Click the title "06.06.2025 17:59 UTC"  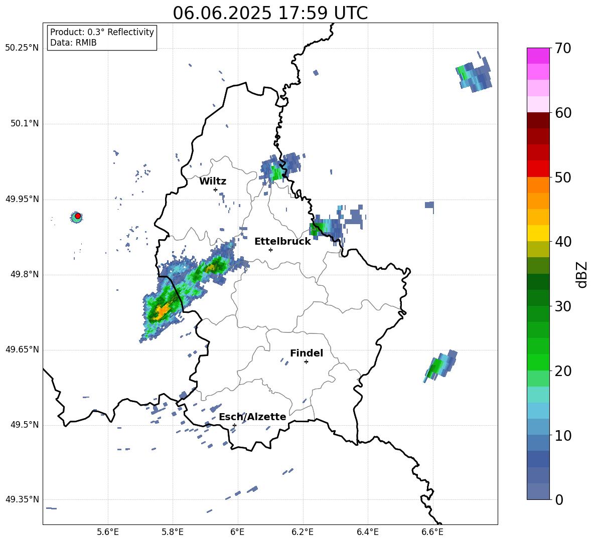pos(270,13)
